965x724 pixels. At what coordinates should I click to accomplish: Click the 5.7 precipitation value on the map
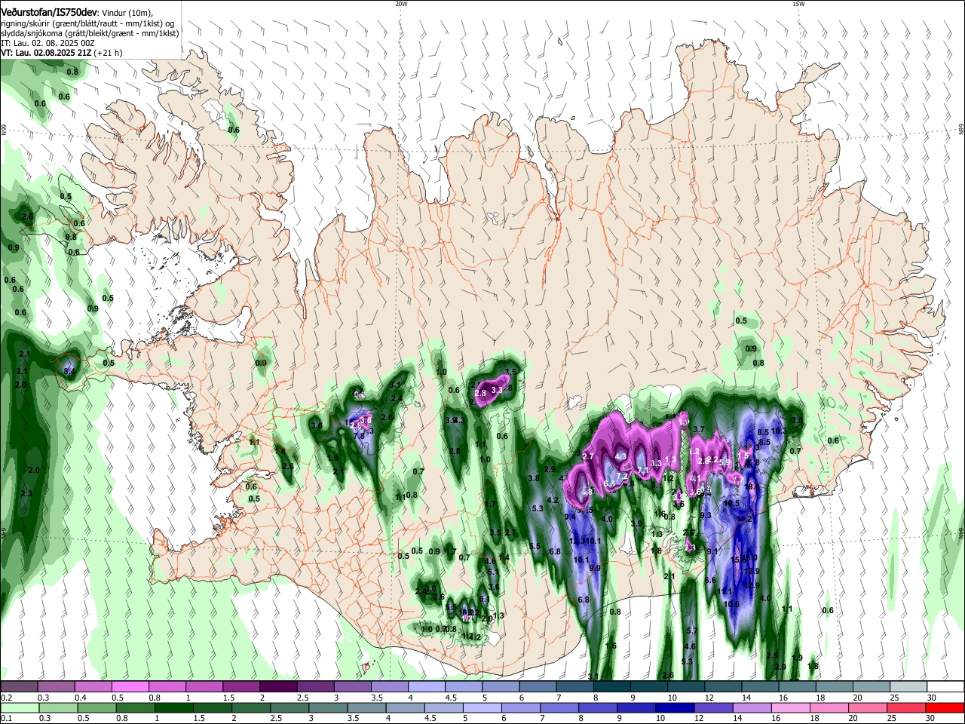click(691, 630)
